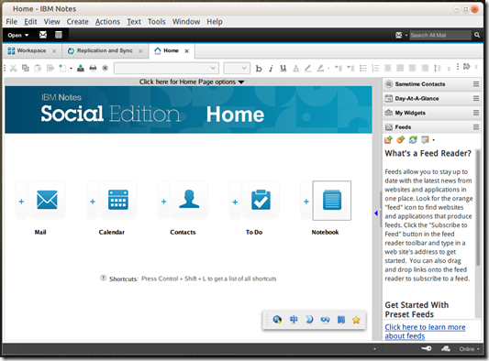Click the plus beside Mail tile
Image resolution: width=489 pixels, height=361 pixels.
coord(21,202)
